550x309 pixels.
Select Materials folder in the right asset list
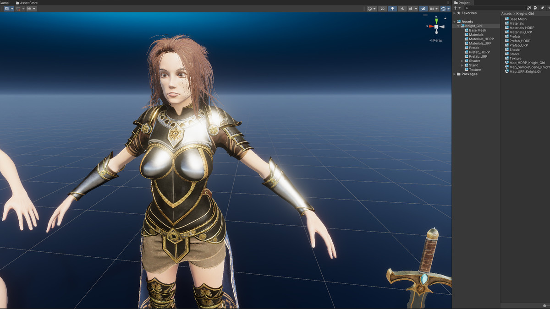(517, 23)
